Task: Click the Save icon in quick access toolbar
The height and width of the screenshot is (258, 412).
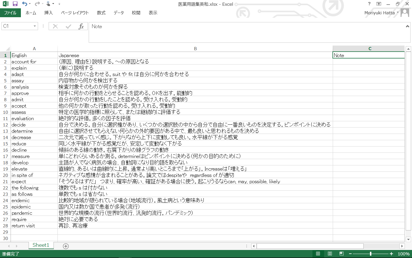Action: coord(15,4)
